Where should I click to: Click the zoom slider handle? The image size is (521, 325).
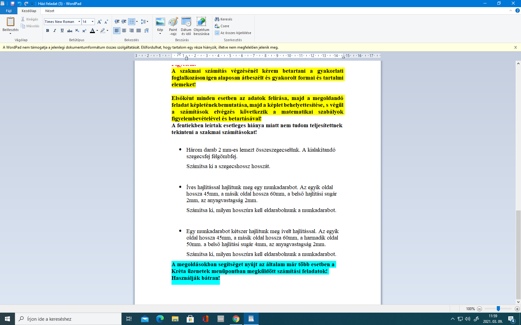pyautogui.click(x=498, y=309)
